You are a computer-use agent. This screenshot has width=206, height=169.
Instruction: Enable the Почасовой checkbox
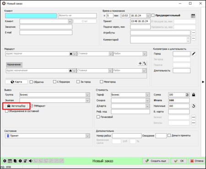coord(98,117)
